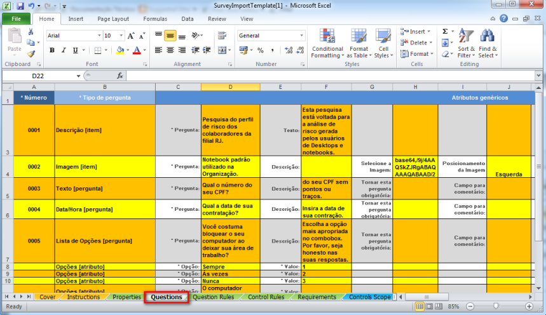This screenshot has width=546, height=315.
Task: Open Excel Help question mark icon
Action: point(503,18)
